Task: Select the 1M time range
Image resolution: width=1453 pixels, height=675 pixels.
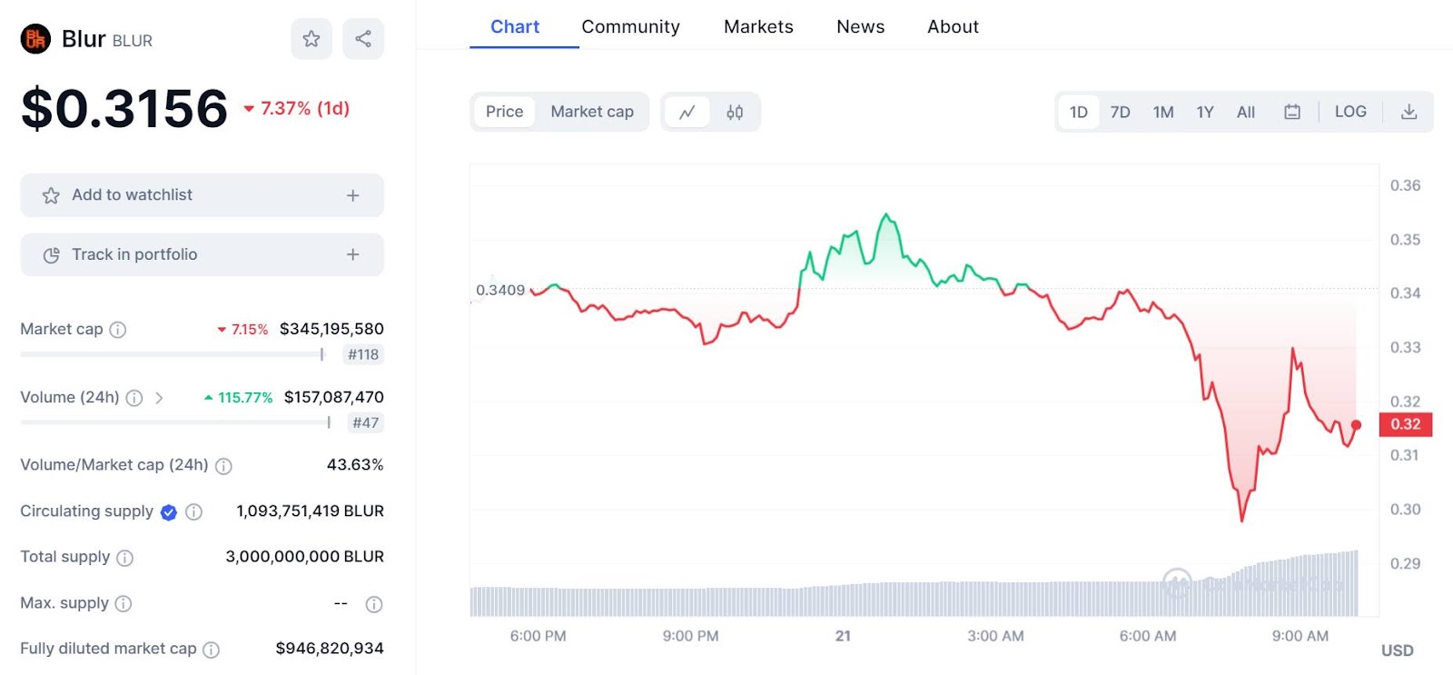Action: [1163, 112]
